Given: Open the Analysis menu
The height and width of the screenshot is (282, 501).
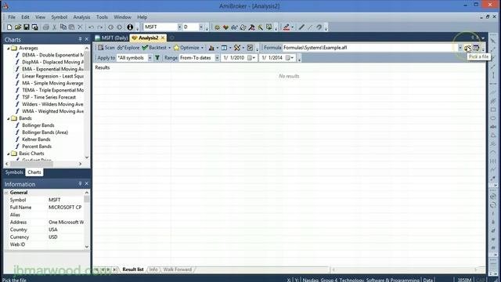Looking at the screenshot, I should [81, 17].
